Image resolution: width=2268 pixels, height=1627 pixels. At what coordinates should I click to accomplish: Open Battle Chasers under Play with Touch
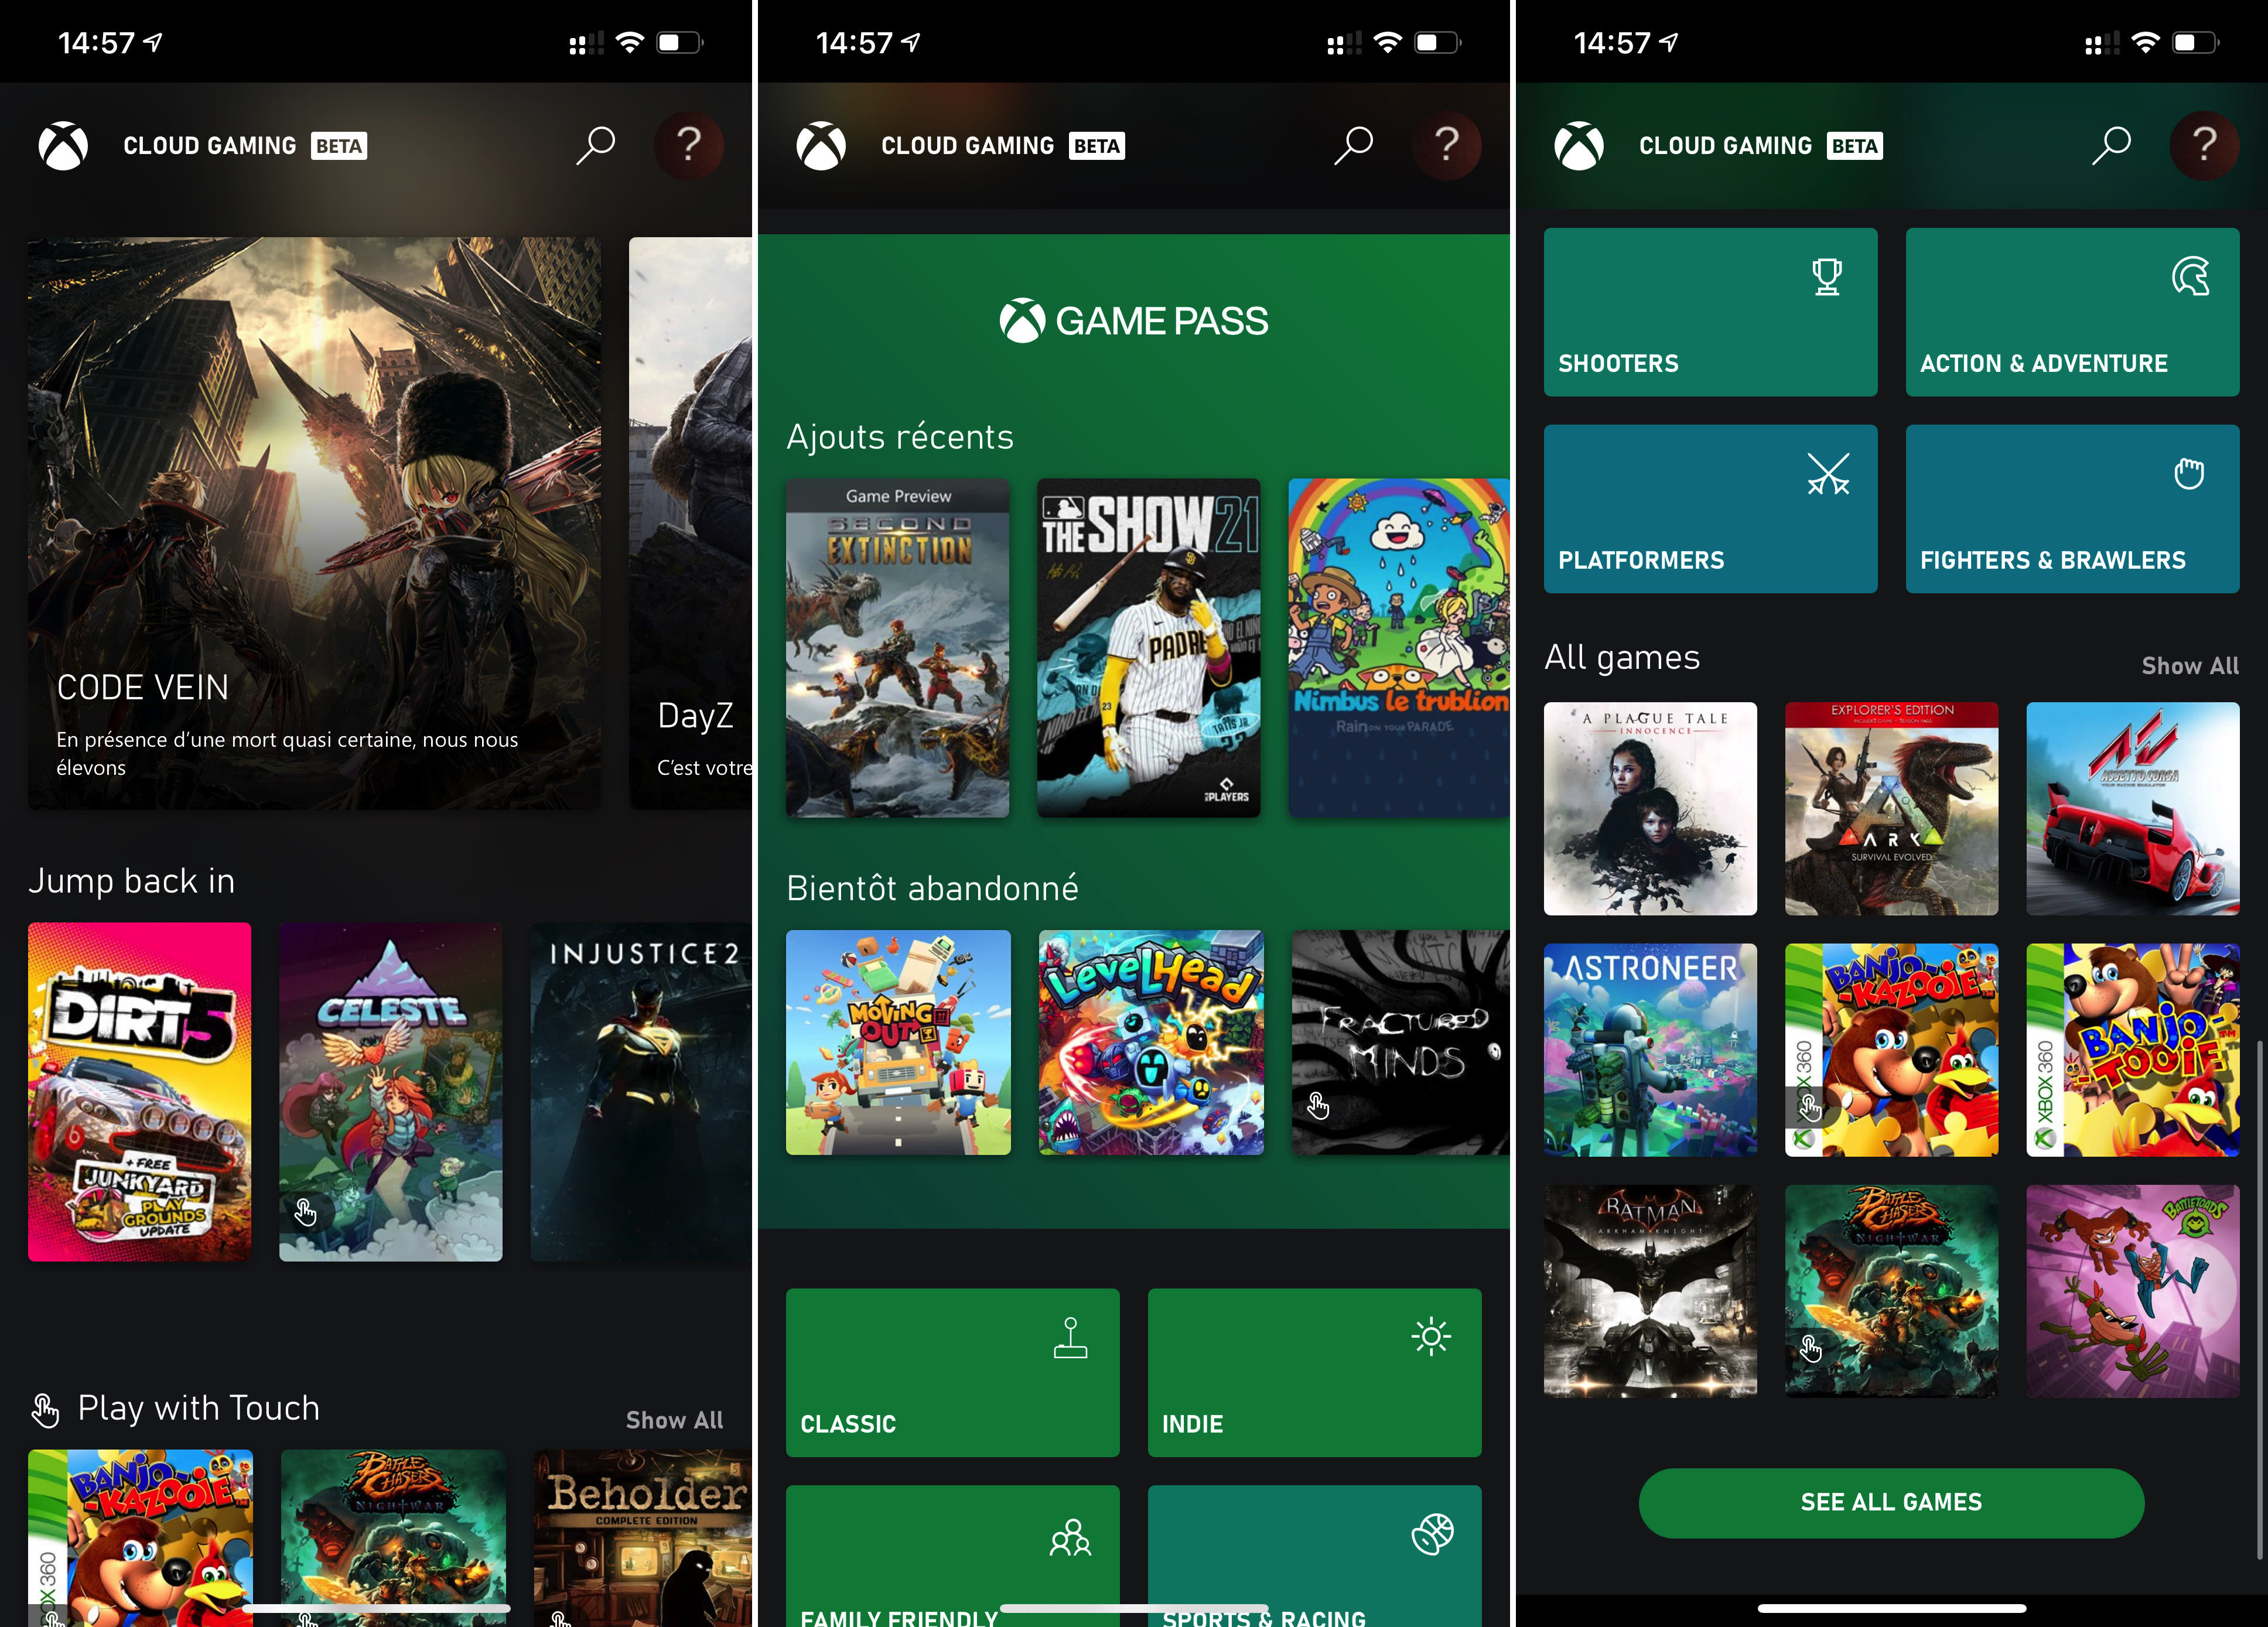(x=393, y=1538)
